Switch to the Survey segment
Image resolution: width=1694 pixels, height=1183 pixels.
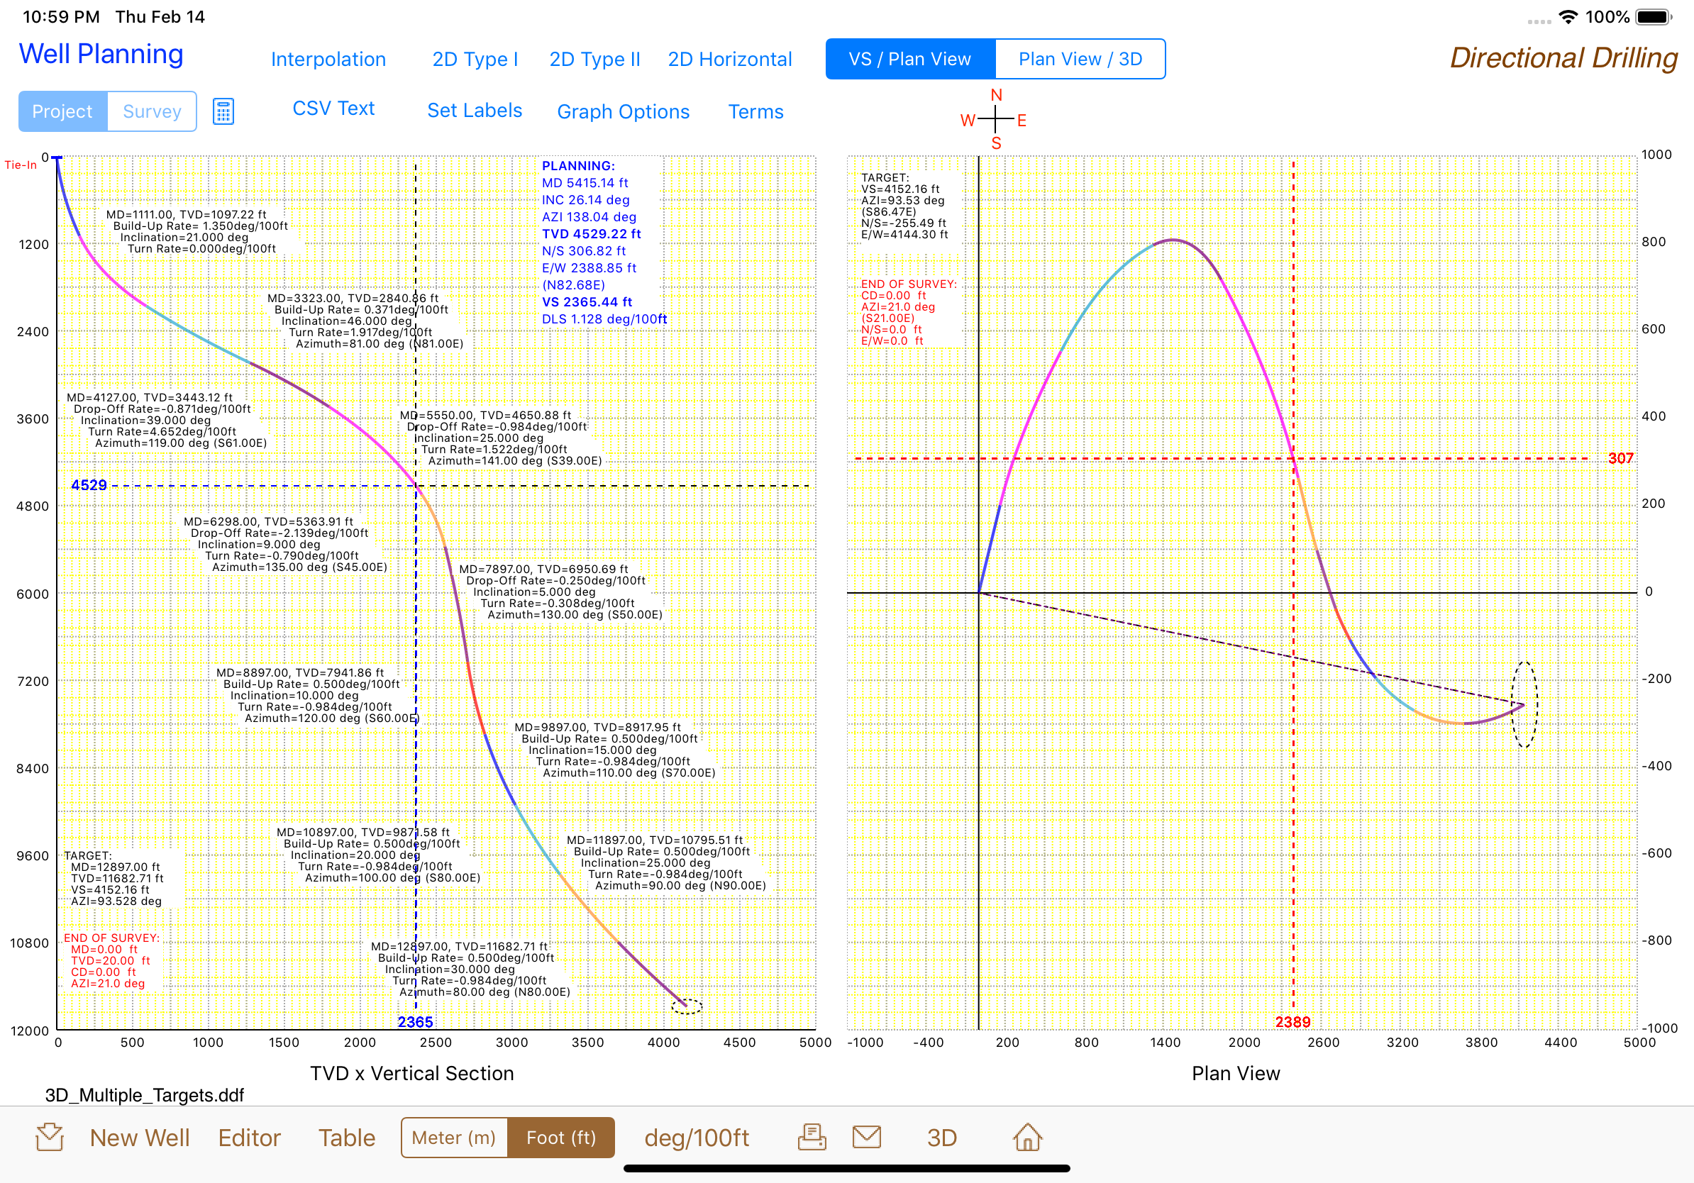point(152,111)
